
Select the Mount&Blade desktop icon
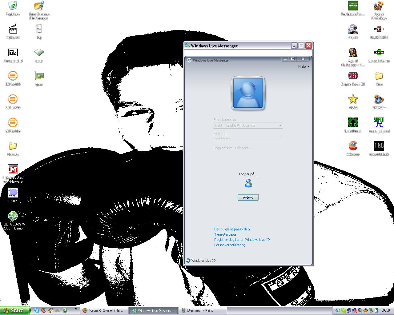click(379, 149)
